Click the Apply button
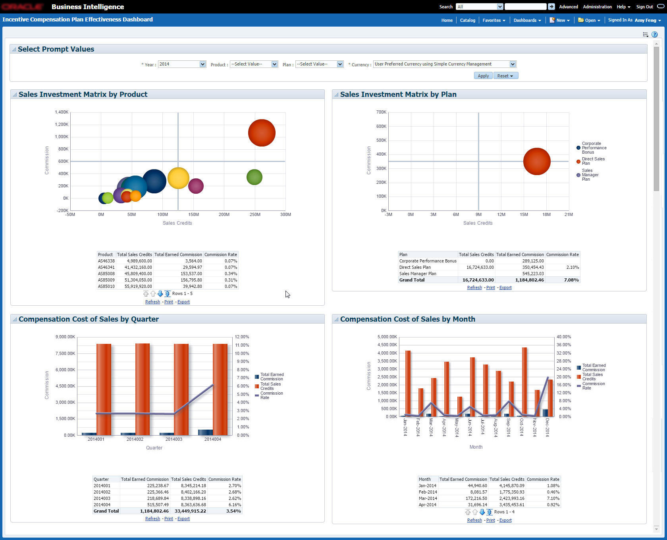The height and width of the screenshot is (540, 667). [x=483, y=76]
